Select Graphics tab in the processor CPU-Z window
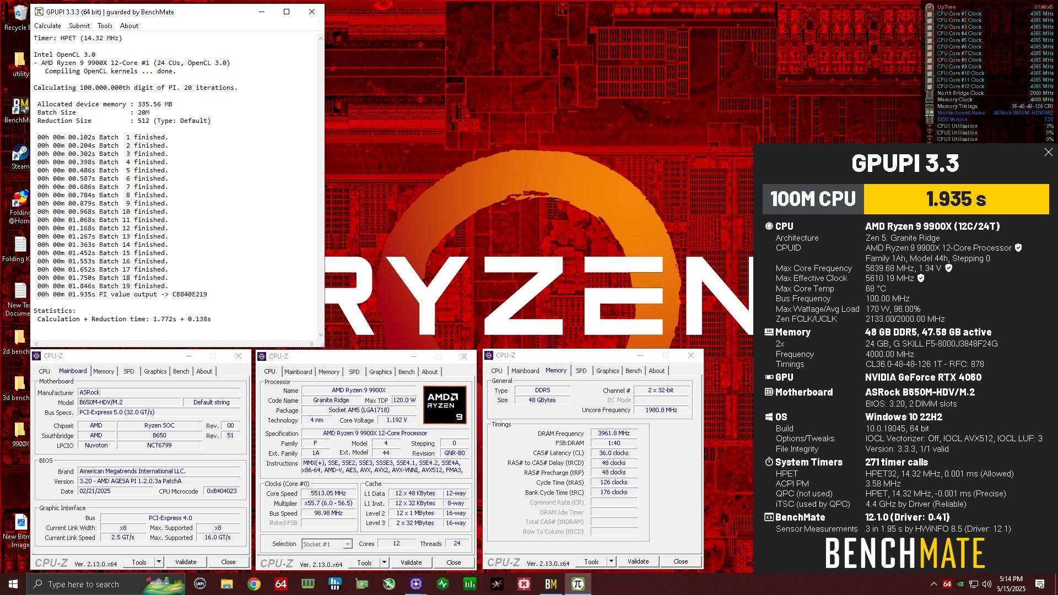Image resolution: width=1058 pixels, height=595 pixels. (380, 372)
